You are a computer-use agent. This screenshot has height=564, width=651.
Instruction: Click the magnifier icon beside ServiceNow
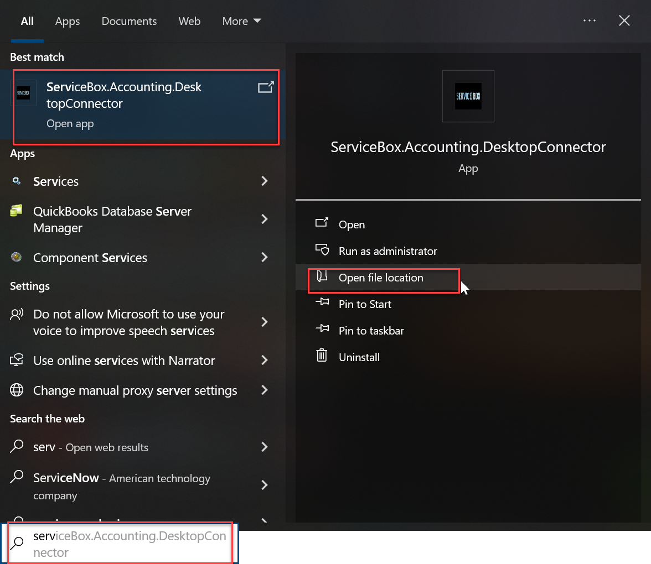coord(17,477)
